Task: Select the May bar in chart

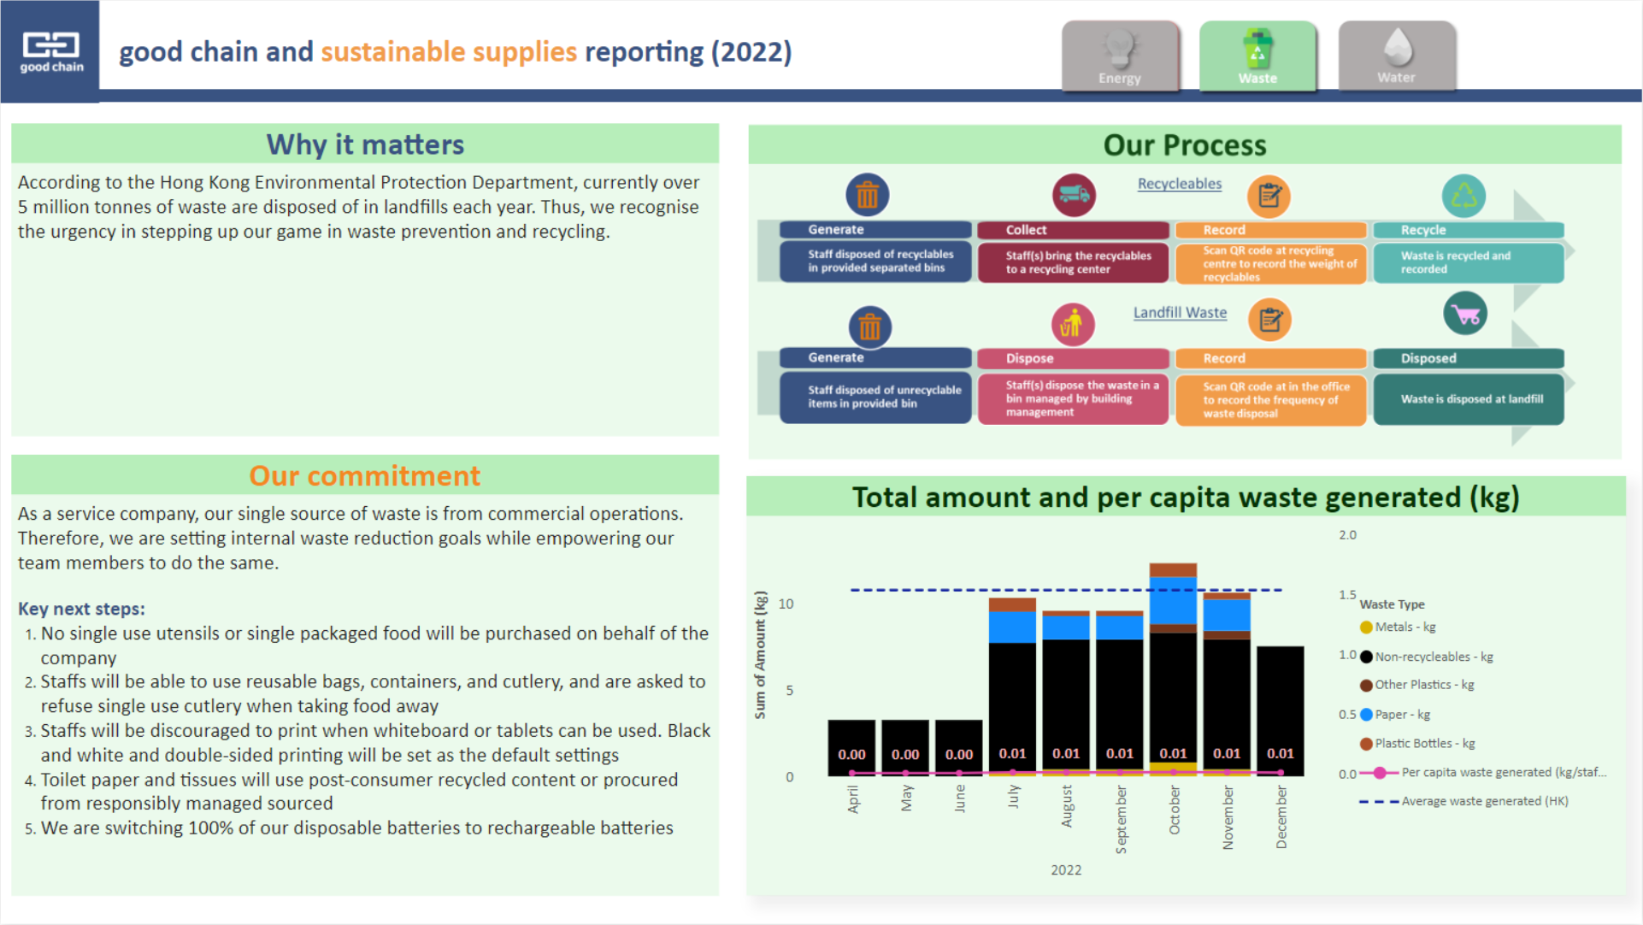Action: 905,748
